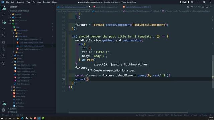The image size is (214, 120).
Task: Click describe callback breadcrumb item
Action: pos(141,11)
